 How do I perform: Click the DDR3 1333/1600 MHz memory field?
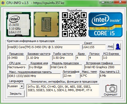click(34, 76)
